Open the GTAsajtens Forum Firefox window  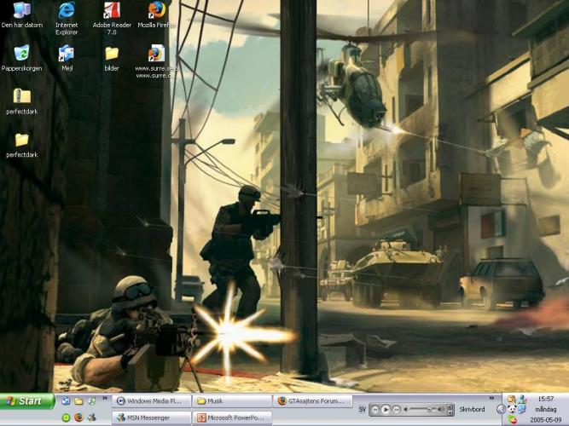point(313,400)
